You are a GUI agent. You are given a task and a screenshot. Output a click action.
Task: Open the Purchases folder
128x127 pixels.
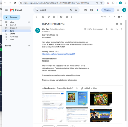(17, 37)
